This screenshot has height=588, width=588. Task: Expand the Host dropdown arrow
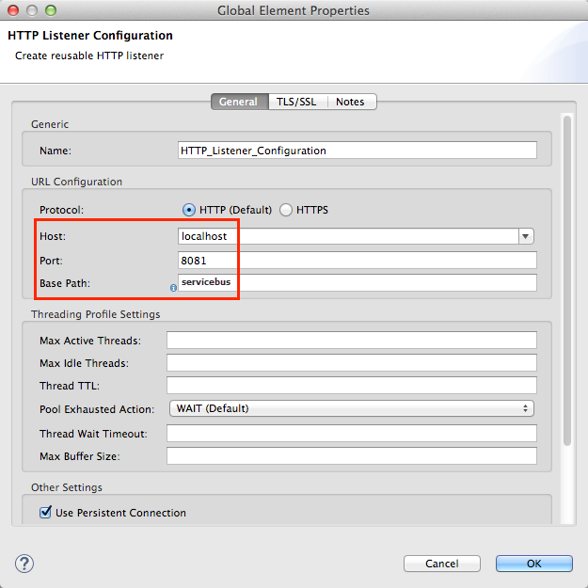527,237
